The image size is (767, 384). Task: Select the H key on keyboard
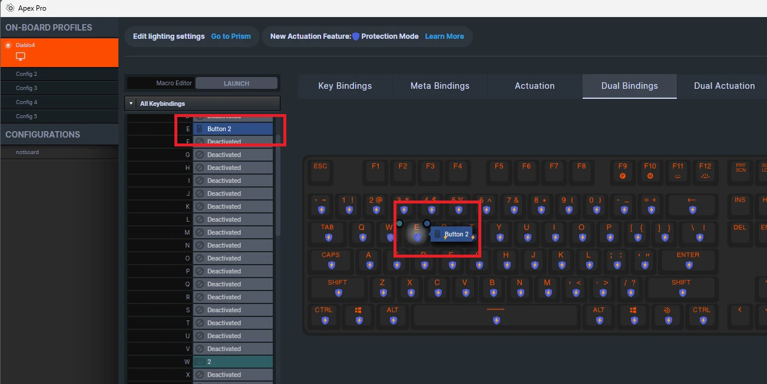pos(506,261)
